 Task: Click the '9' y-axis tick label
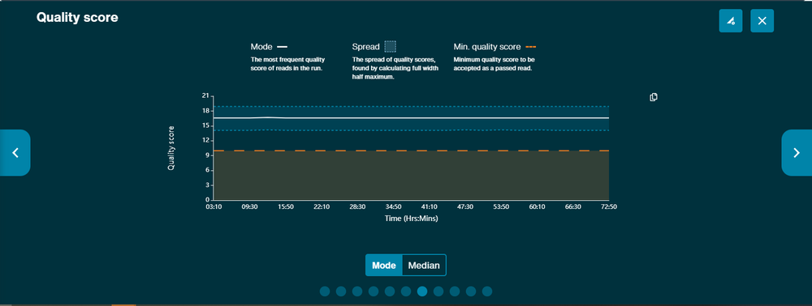tap(207, 155)
